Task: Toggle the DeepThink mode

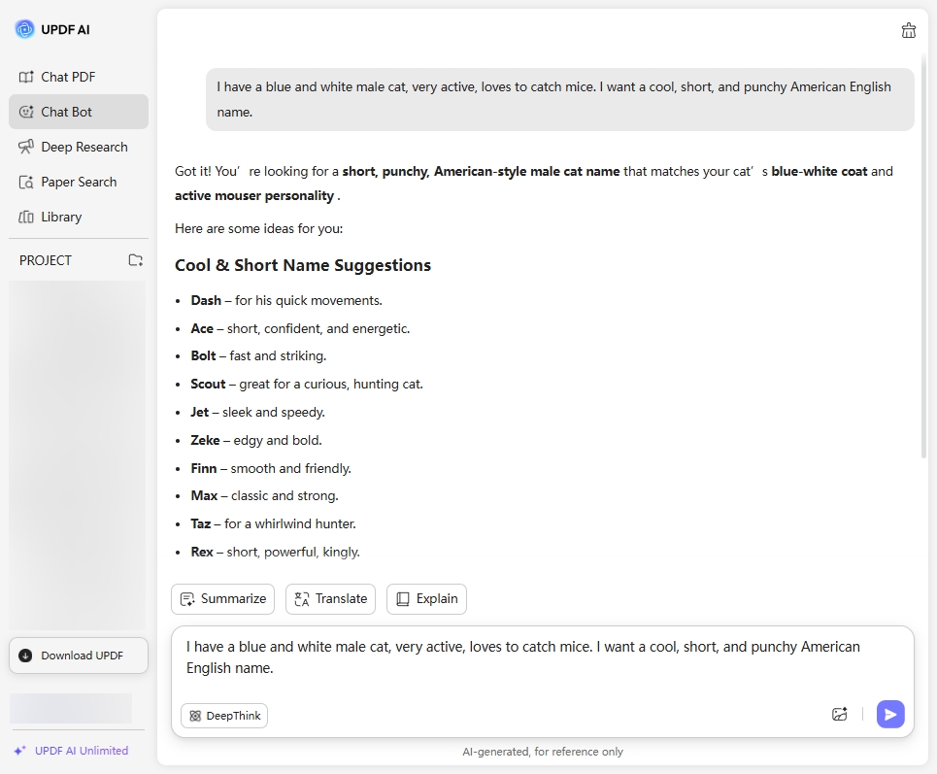Action: pos(224,716)
